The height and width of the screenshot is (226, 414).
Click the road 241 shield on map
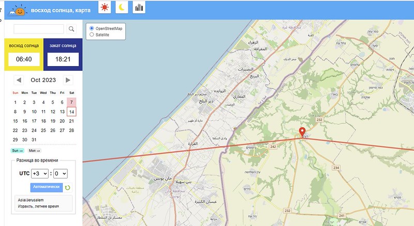coord(342,216)
